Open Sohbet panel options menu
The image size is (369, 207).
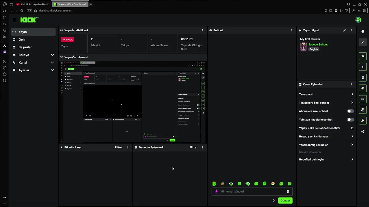pyautogui.click(x=292, y=30)
